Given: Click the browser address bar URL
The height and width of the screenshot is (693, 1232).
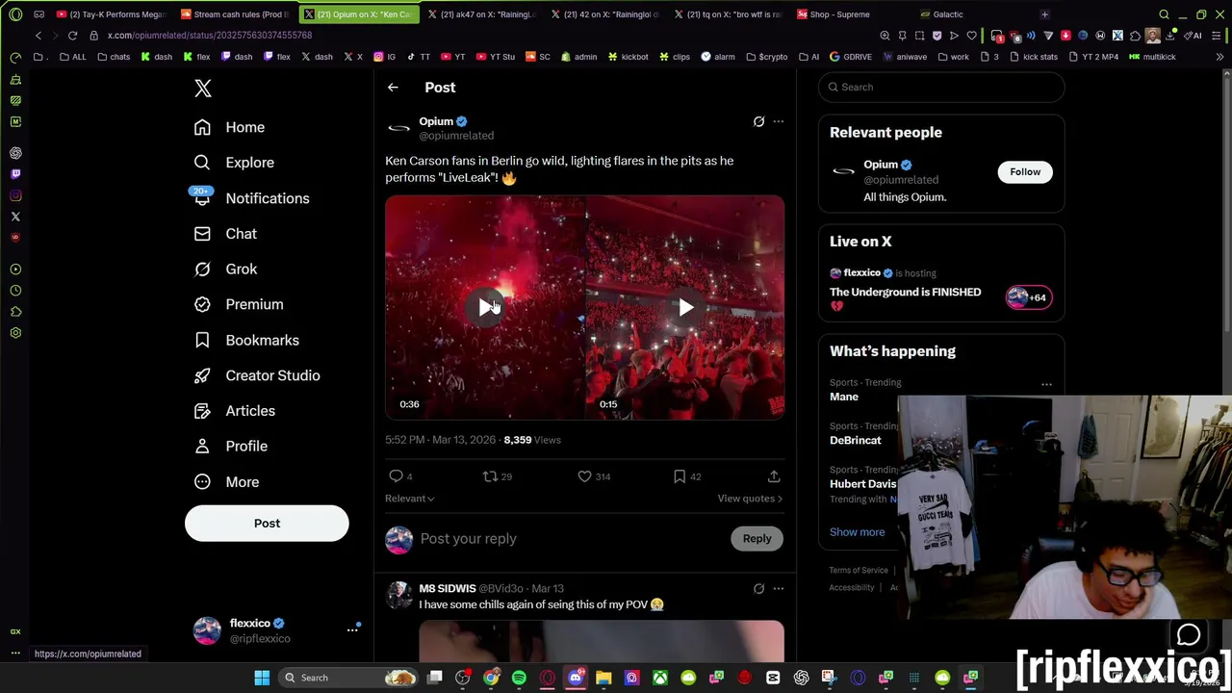Looking at the screenshot, I should [x=210, y=36].
